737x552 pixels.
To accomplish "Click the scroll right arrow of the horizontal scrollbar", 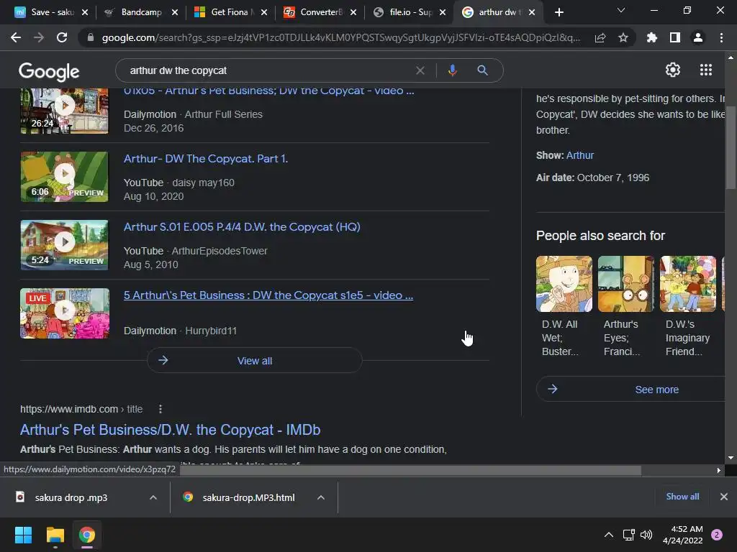I will tap(718, 470).
